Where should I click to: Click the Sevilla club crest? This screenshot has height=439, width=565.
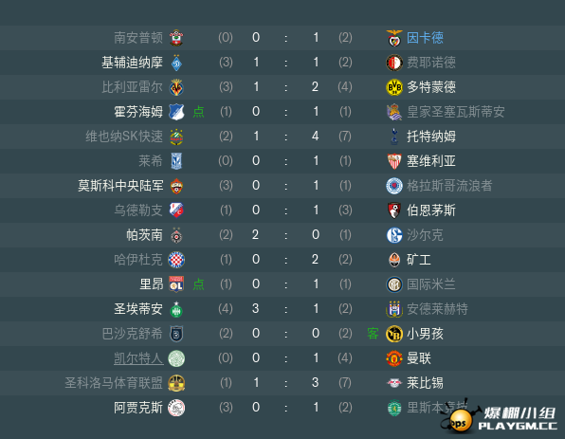pyautogui.click(x=394, y=161)
